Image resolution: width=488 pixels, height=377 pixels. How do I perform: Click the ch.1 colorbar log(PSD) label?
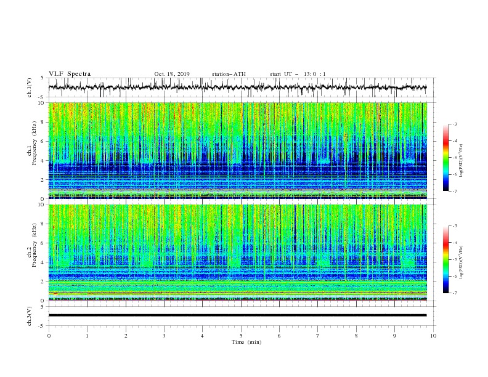(461, 161)
